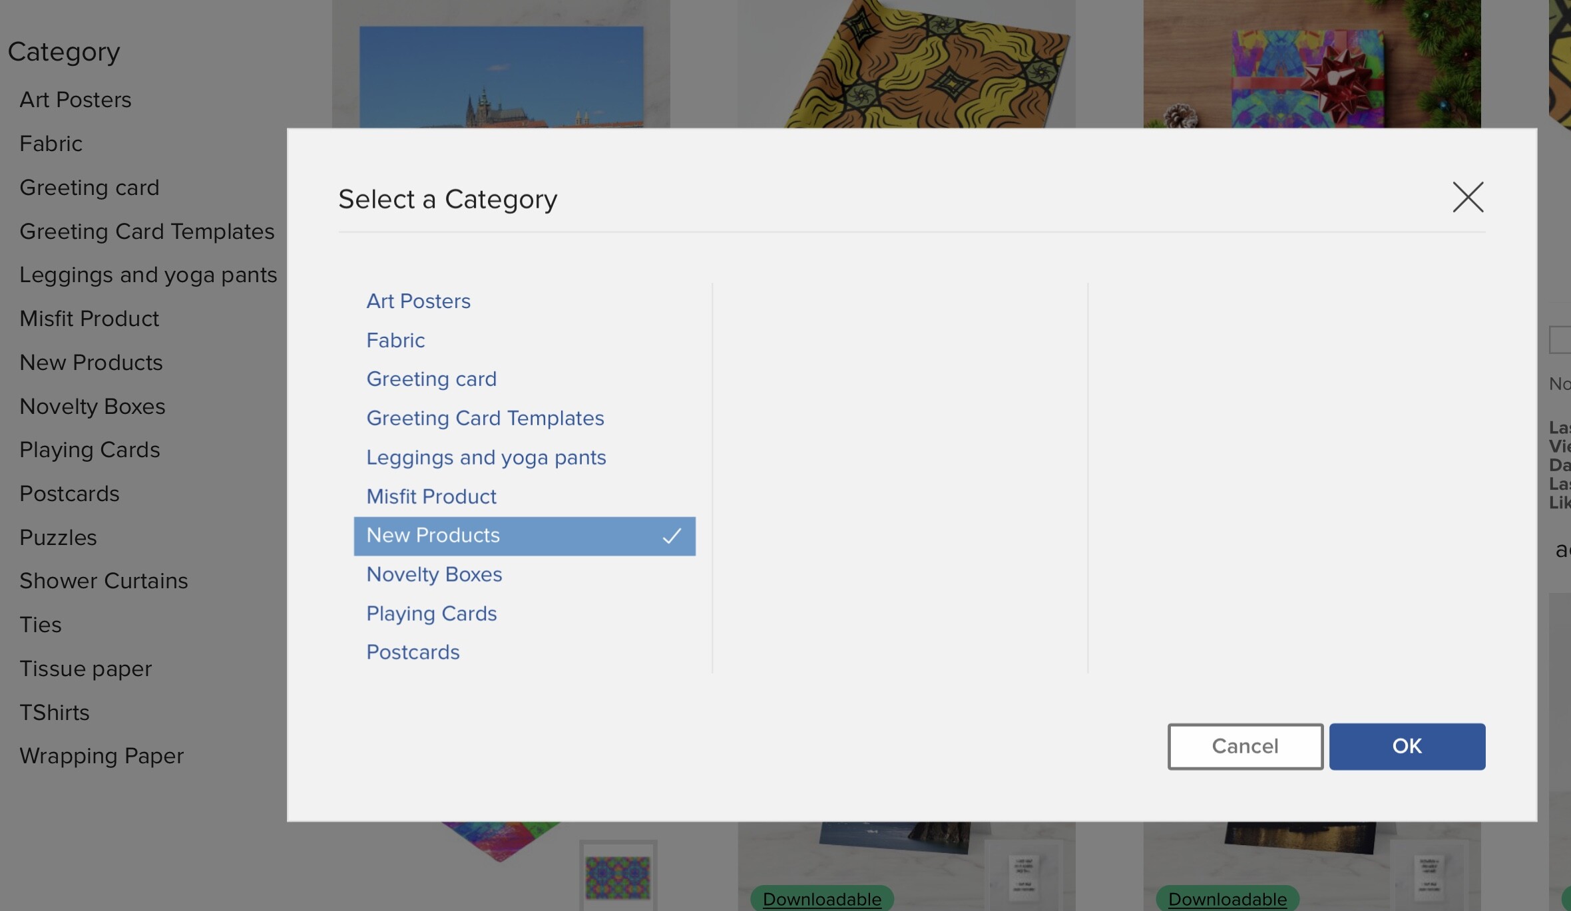Screen dimensions: 1571x911
Task: Choose Art Posters in the dialog list
Action: pyautogui.click(x=418, y=301)
